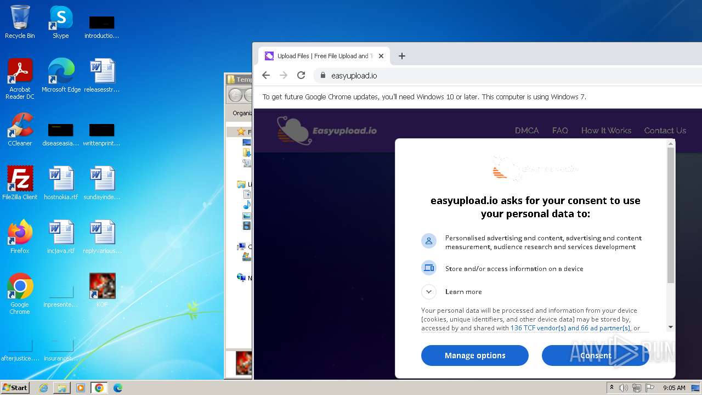Click the consent dialog scrollbar up arrow
Viewport: 702px width, 395px height.
pos(670,144)
